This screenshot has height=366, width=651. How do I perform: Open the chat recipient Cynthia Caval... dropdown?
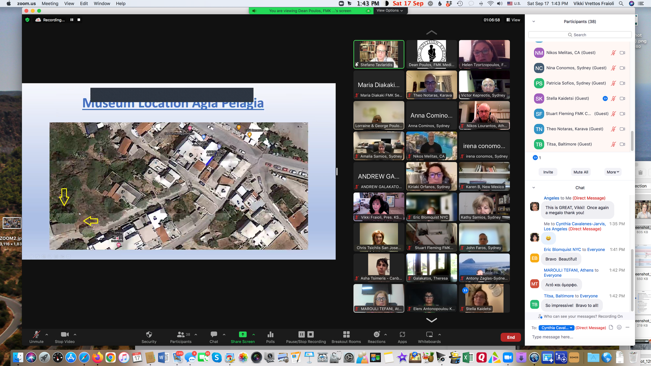[x=556, y=328]
